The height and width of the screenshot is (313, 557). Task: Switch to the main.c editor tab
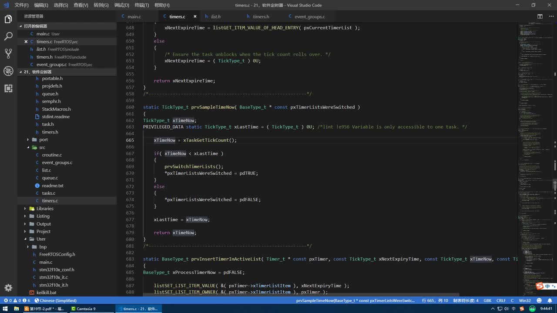(134, 17)
